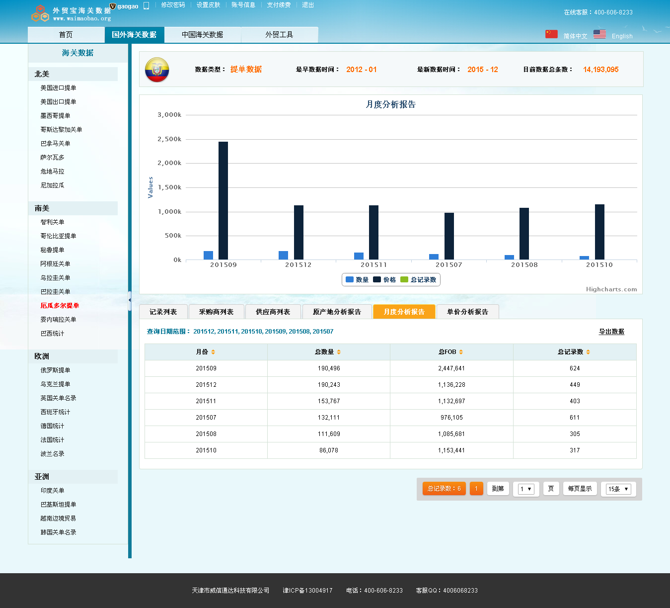The height and width of the screenshot is (608, 670).
Task: Open 秘鲁提单 in sidebar
Action: (52, 250)
